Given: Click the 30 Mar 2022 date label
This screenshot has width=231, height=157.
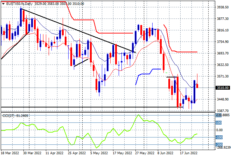Looking at the screenshot, I should pyautogui.click(x=32, y=153).
